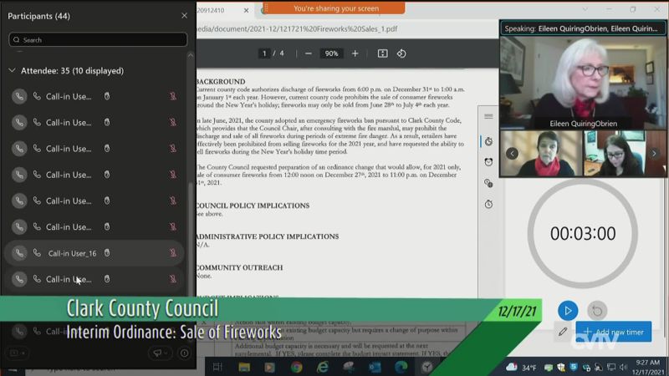Click the PDF page number box
The width and height of the screenshot is (669, 376).
click(x=264, y=53)
